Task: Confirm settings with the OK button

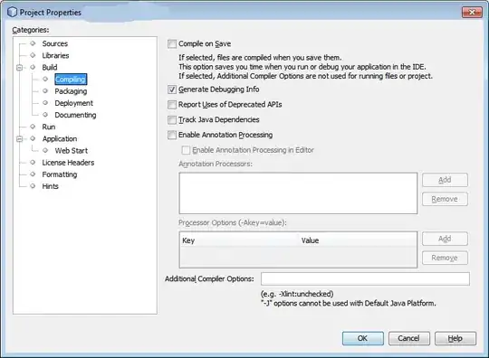Action: (x=363, y=338)
